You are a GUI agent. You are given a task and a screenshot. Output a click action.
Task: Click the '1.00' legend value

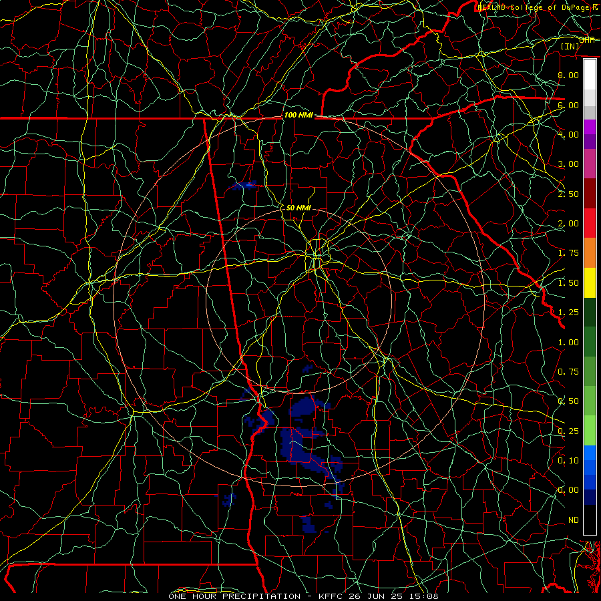[568, 343]
